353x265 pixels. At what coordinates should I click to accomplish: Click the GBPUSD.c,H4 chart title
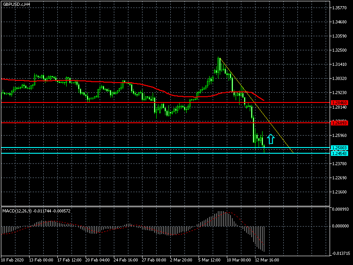tap(16, 4)
